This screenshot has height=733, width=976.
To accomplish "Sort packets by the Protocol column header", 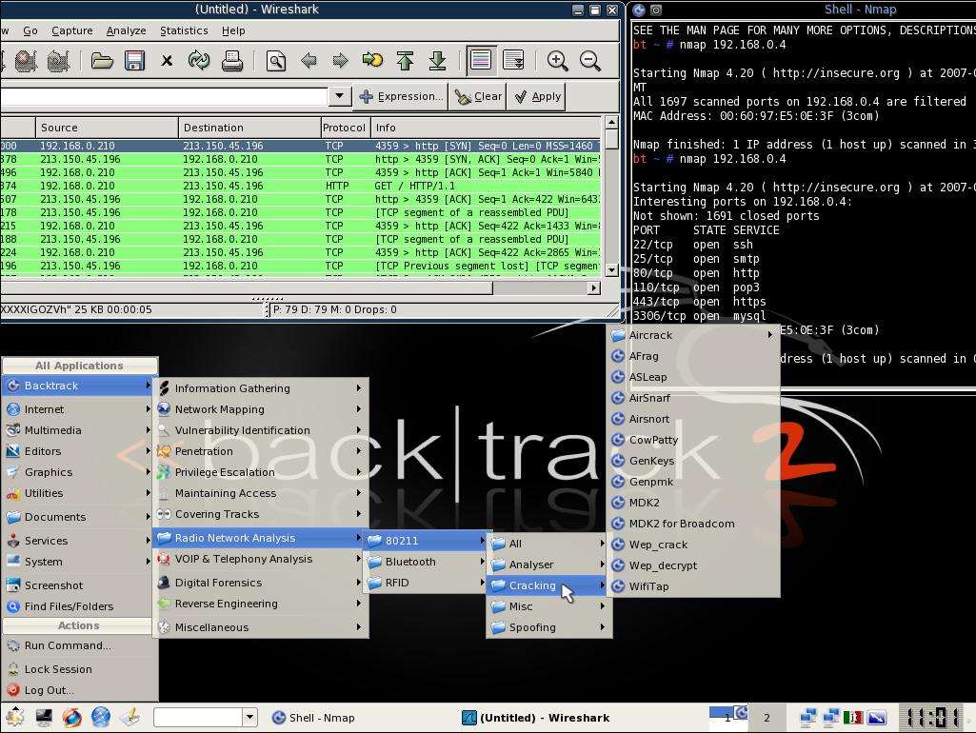I will pos(346,128).
